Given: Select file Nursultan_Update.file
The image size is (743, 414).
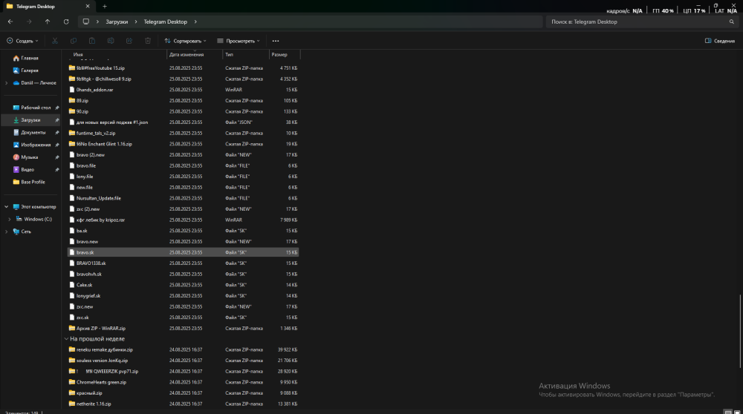Looking at the screenshot, I should click(99, 198).
